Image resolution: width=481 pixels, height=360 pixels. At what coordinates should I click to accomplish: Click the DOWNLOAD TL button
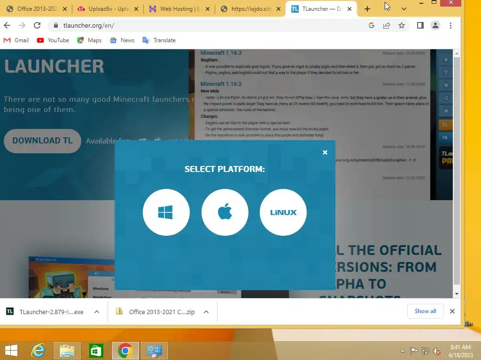click(x=42, y=141)
